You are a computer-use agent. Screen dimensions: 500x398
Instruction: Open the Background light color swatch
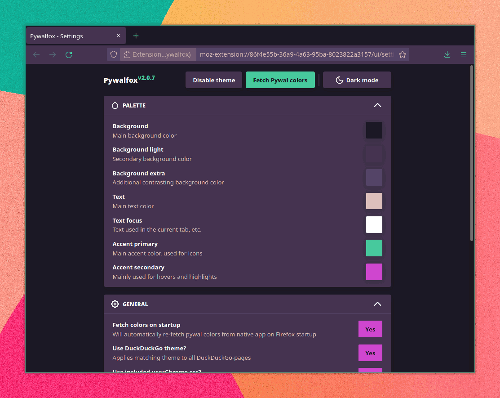[x=374, y=154]
